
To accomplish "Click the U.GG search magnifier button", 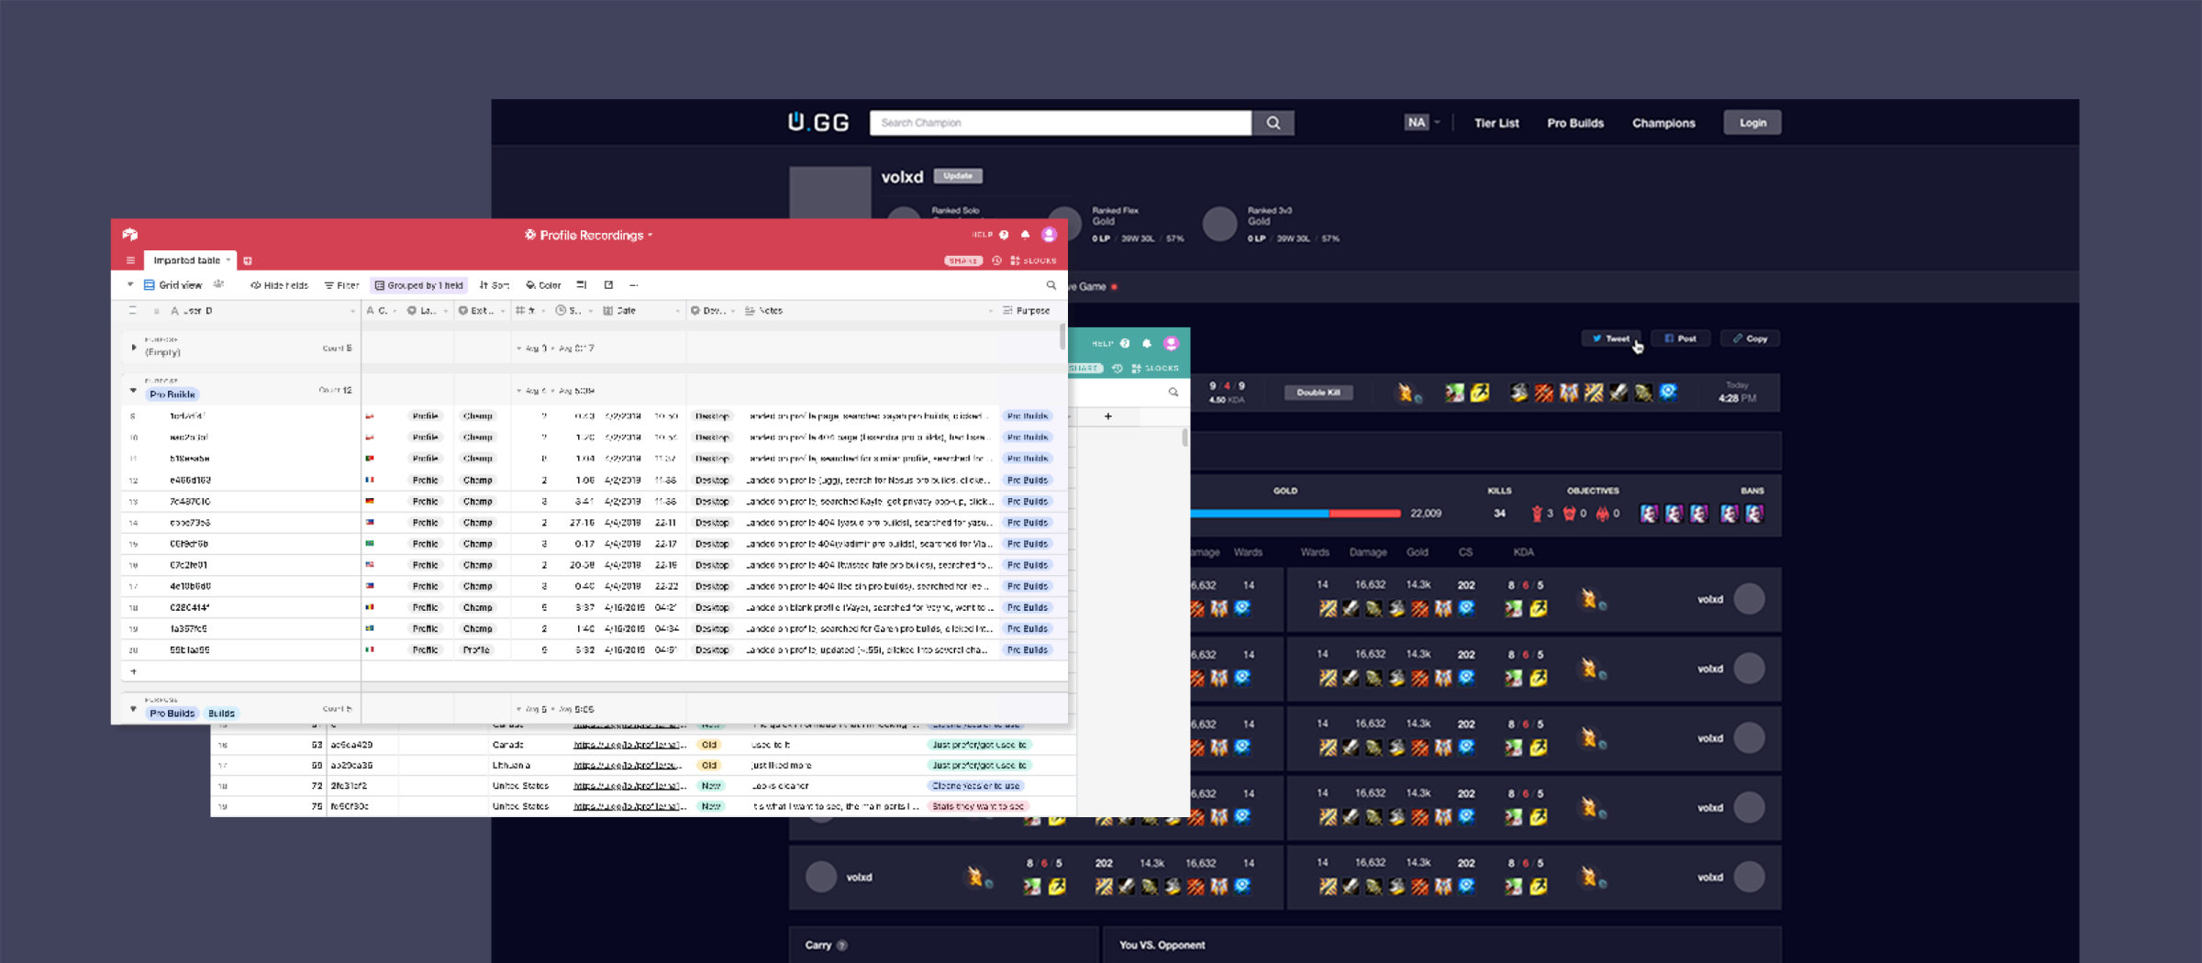I will (x=1273, y=123).
